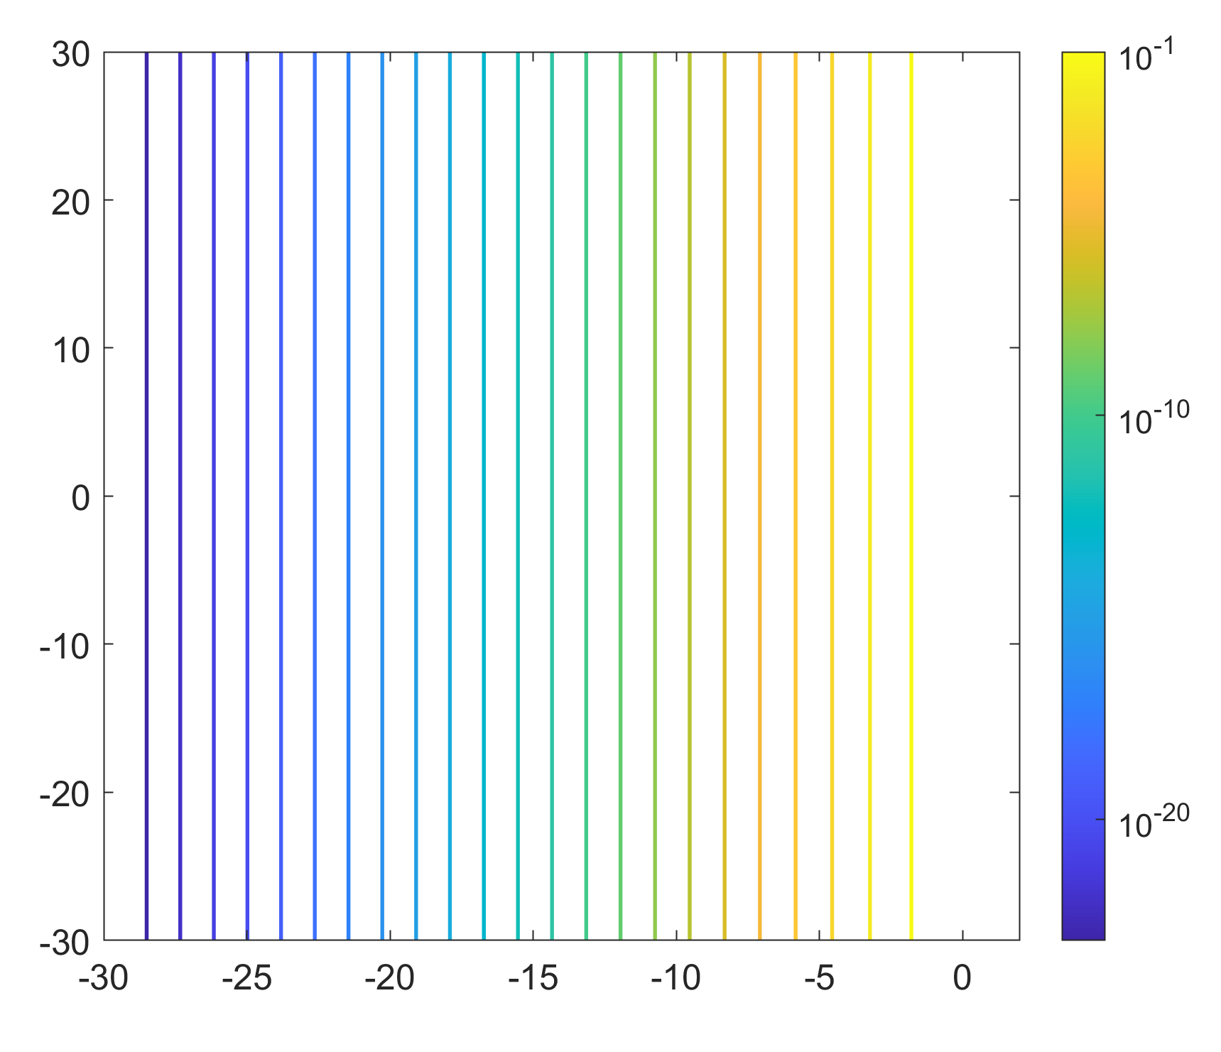The width and height of the screenshot is (1221, 1052).
Task: Click the x-axis tick label -10
Action: (676, 979)
